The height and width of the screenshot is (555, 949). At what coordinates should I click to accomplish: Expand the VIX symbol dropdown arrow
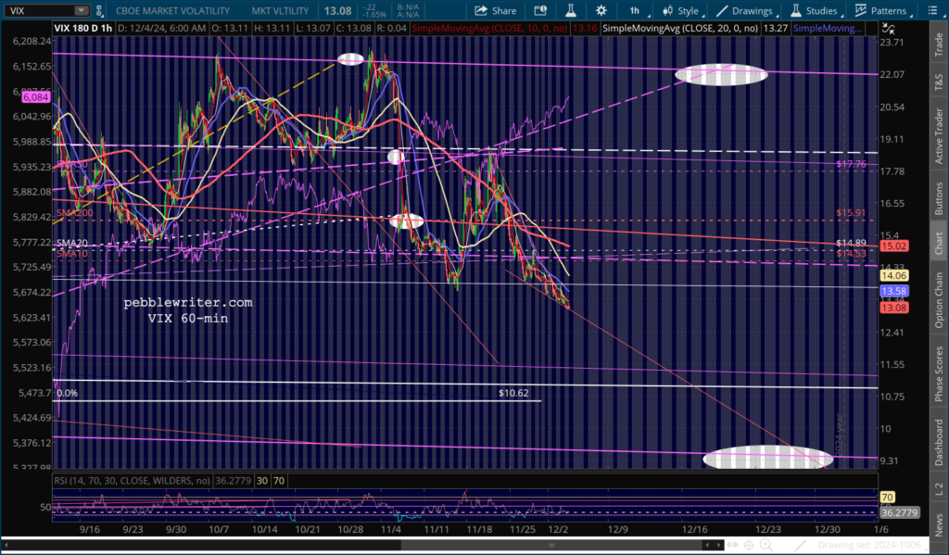click(82, 11)
